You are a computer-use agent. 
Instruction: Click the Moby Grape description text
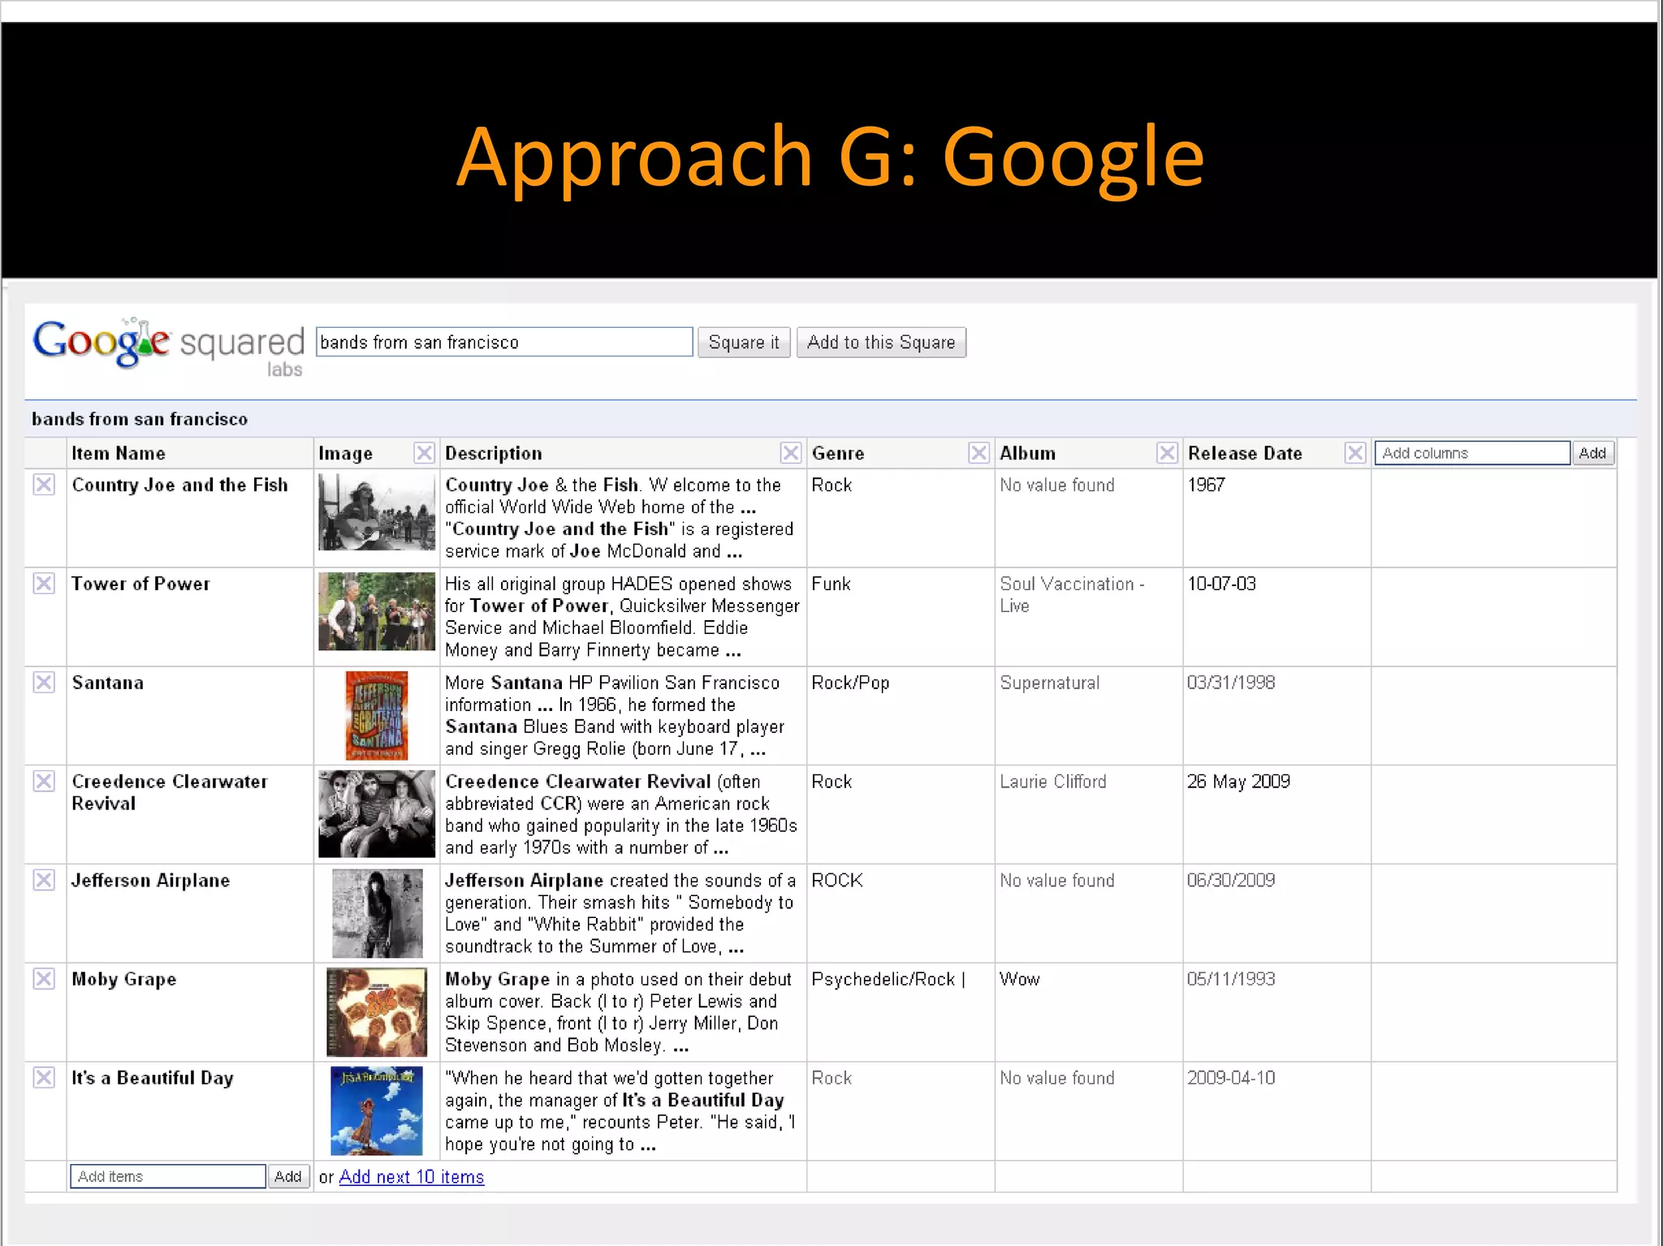pos(618,1012)
